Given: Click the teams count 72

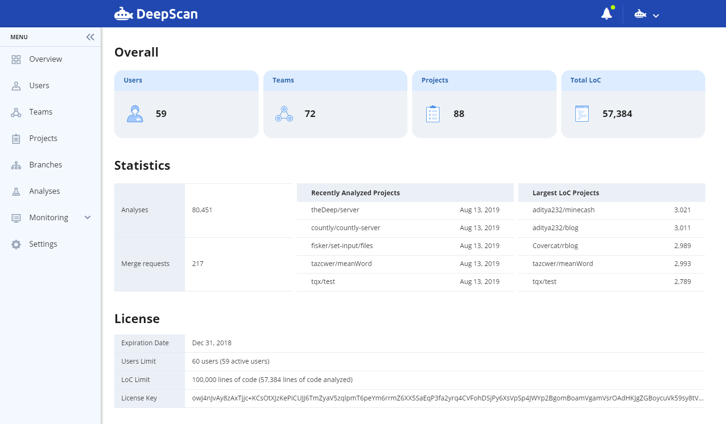Looking at the screenshot, I should (310, 114).
